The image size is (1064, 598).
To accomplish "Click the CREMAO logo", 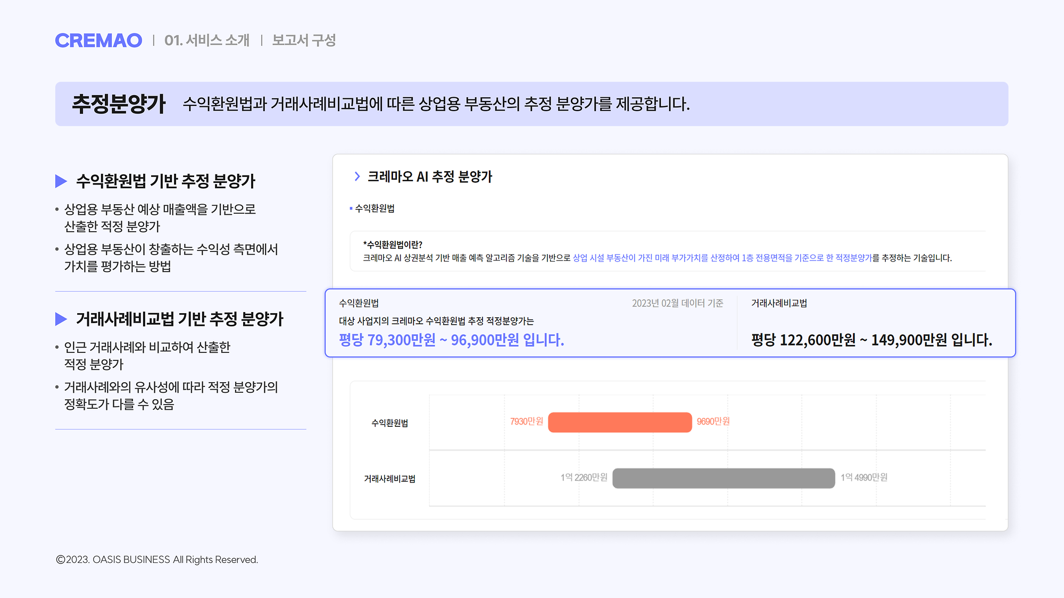I will [98, 40].
